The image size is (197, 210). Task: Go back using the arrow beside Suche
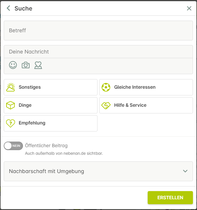pos(8,8)
